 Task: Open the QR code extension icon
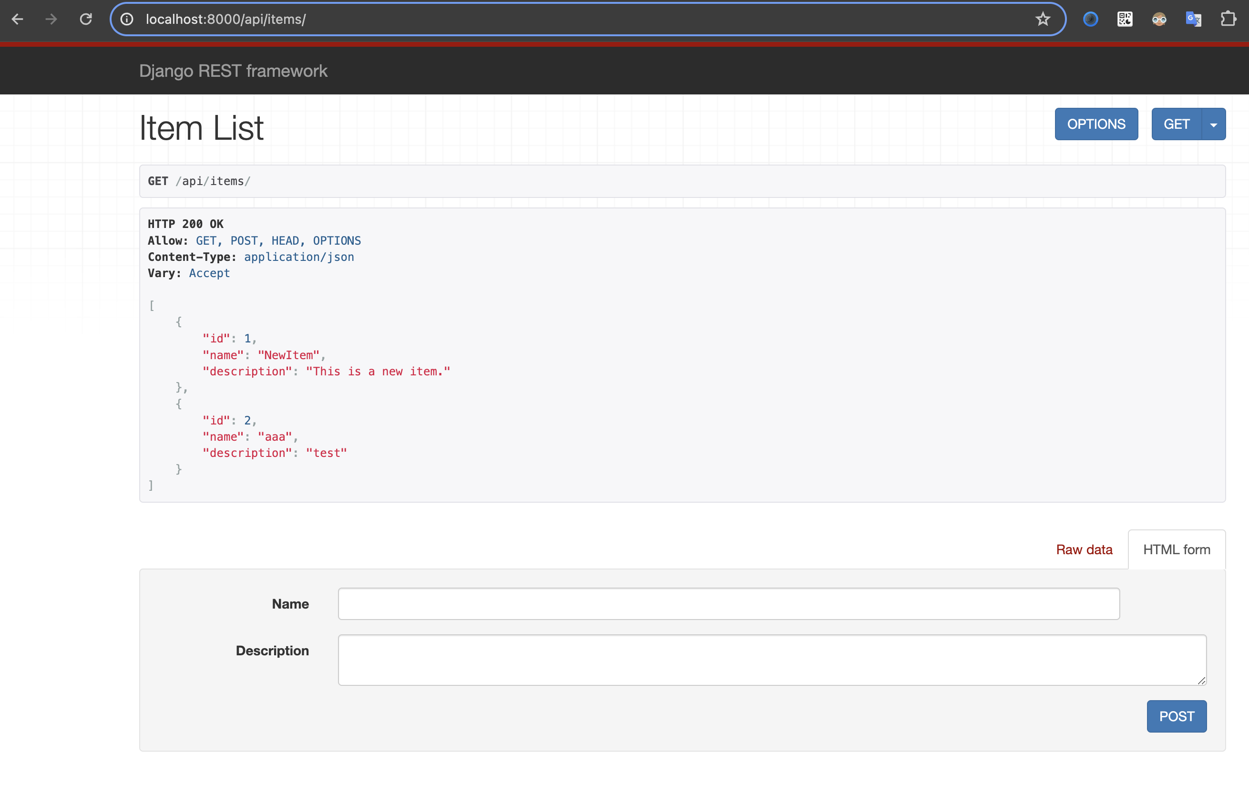1125,19
